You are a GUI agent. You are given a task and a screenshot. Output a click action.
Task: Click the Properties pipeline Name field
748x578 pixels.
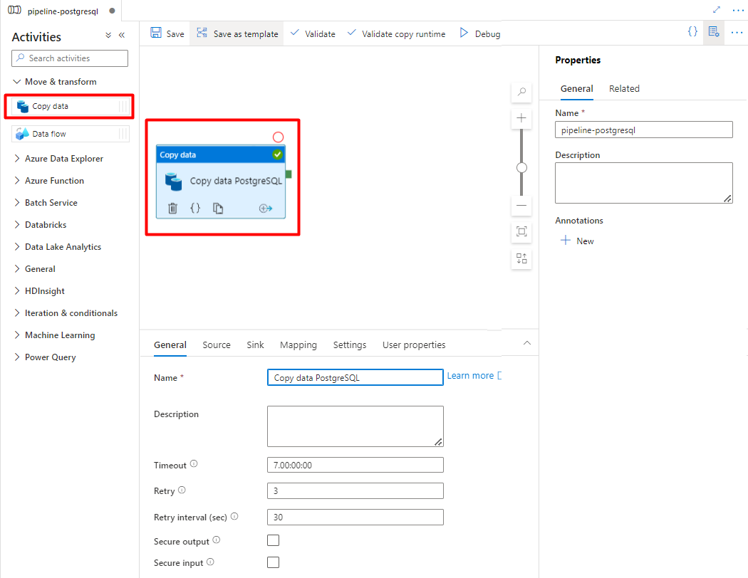pos(643,130)
